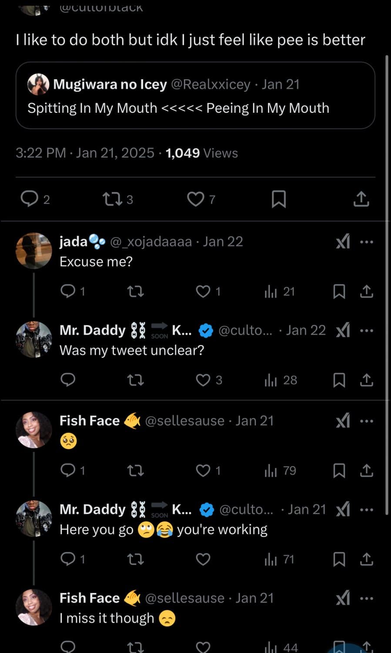Repost the "Was my tweet unclear?" reply
The width and height of the screenshot is (391, 653).
[135, 380]
